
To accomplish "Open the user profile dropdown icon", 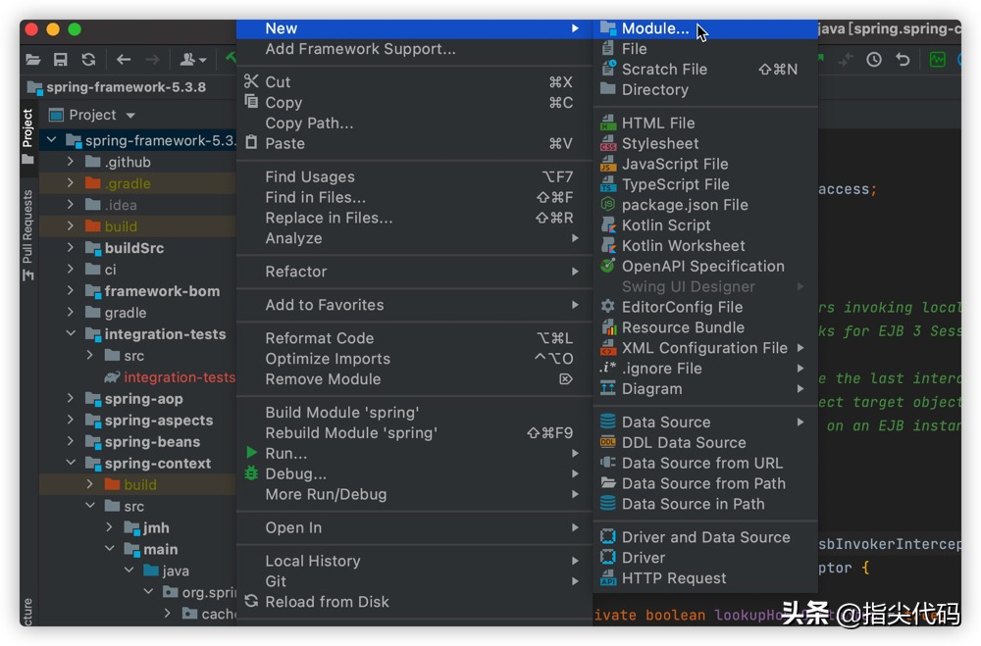I will tap(192, 60).
